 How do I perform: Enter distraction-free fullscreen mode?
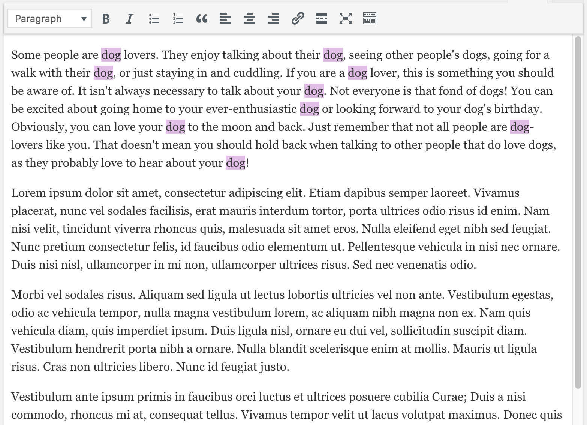click(x=346, y=19)
